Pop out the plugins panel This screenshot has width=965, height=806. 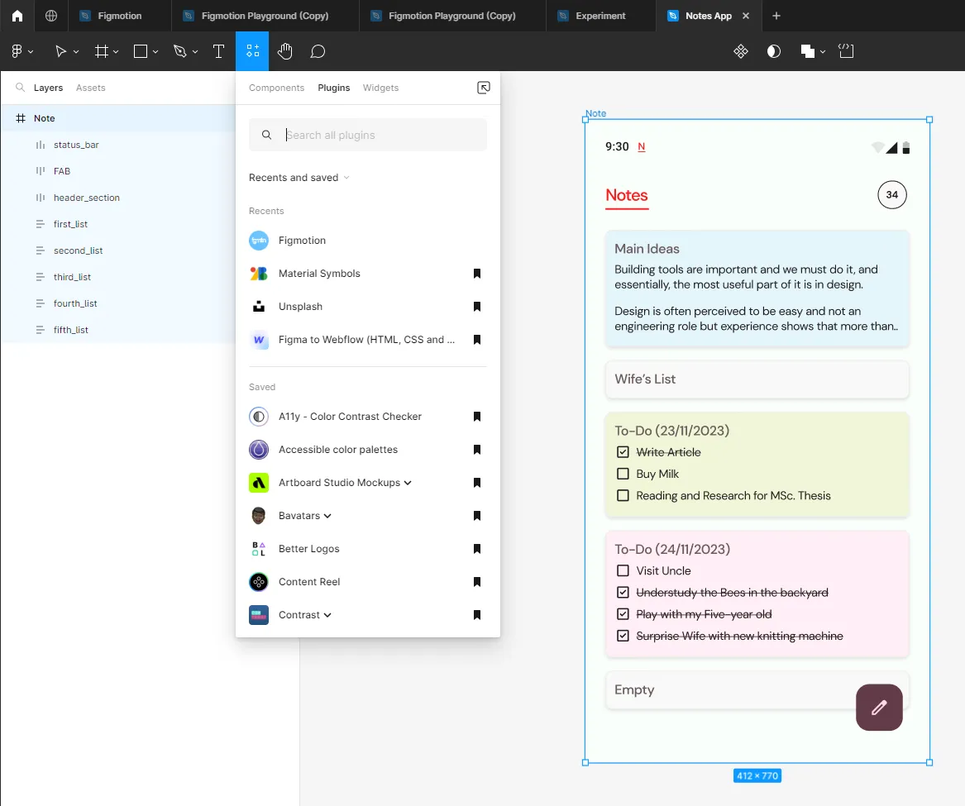[484, 88]
